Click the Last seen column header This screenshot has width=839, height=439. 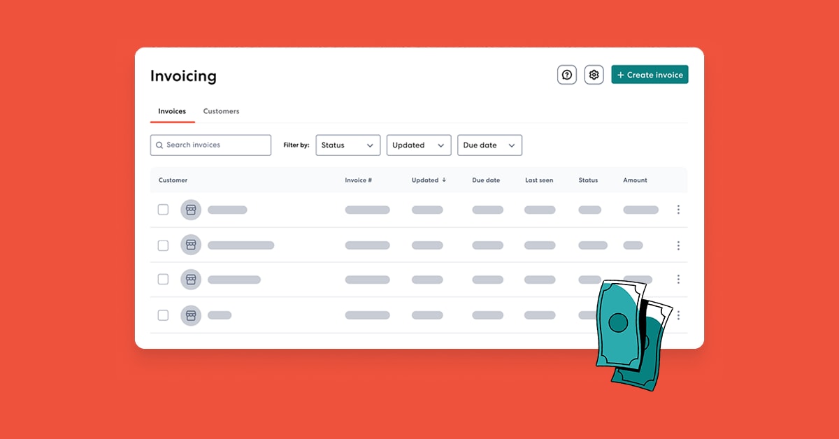point(539,180)
